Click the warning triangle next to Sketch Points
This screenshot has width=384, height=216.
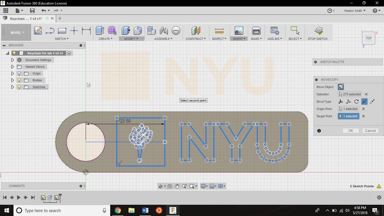click(379, 186)
